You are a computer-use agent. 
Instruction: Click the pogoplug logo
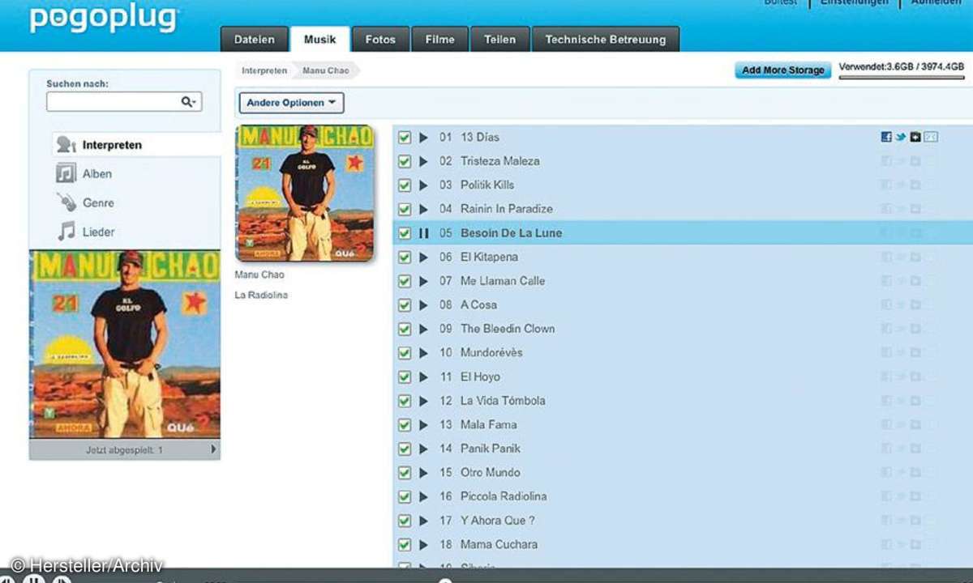point(105,18)
